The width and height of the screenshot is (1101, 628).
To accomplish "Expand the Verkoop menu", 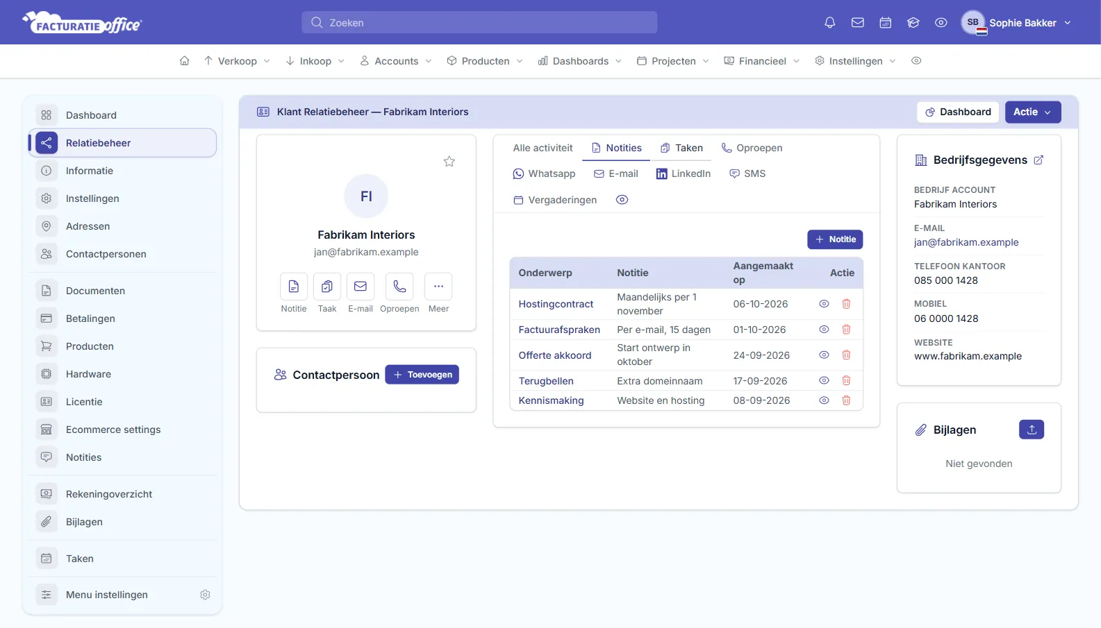I will point(237,61).
